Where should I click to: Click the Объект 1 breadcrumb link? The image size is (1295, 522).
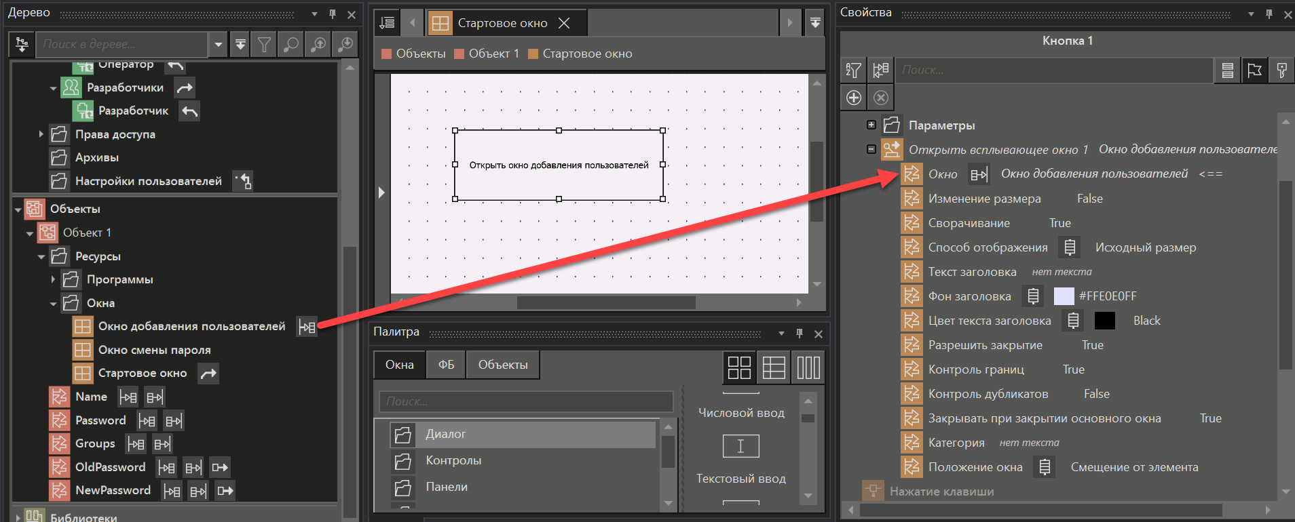point(493,54)
